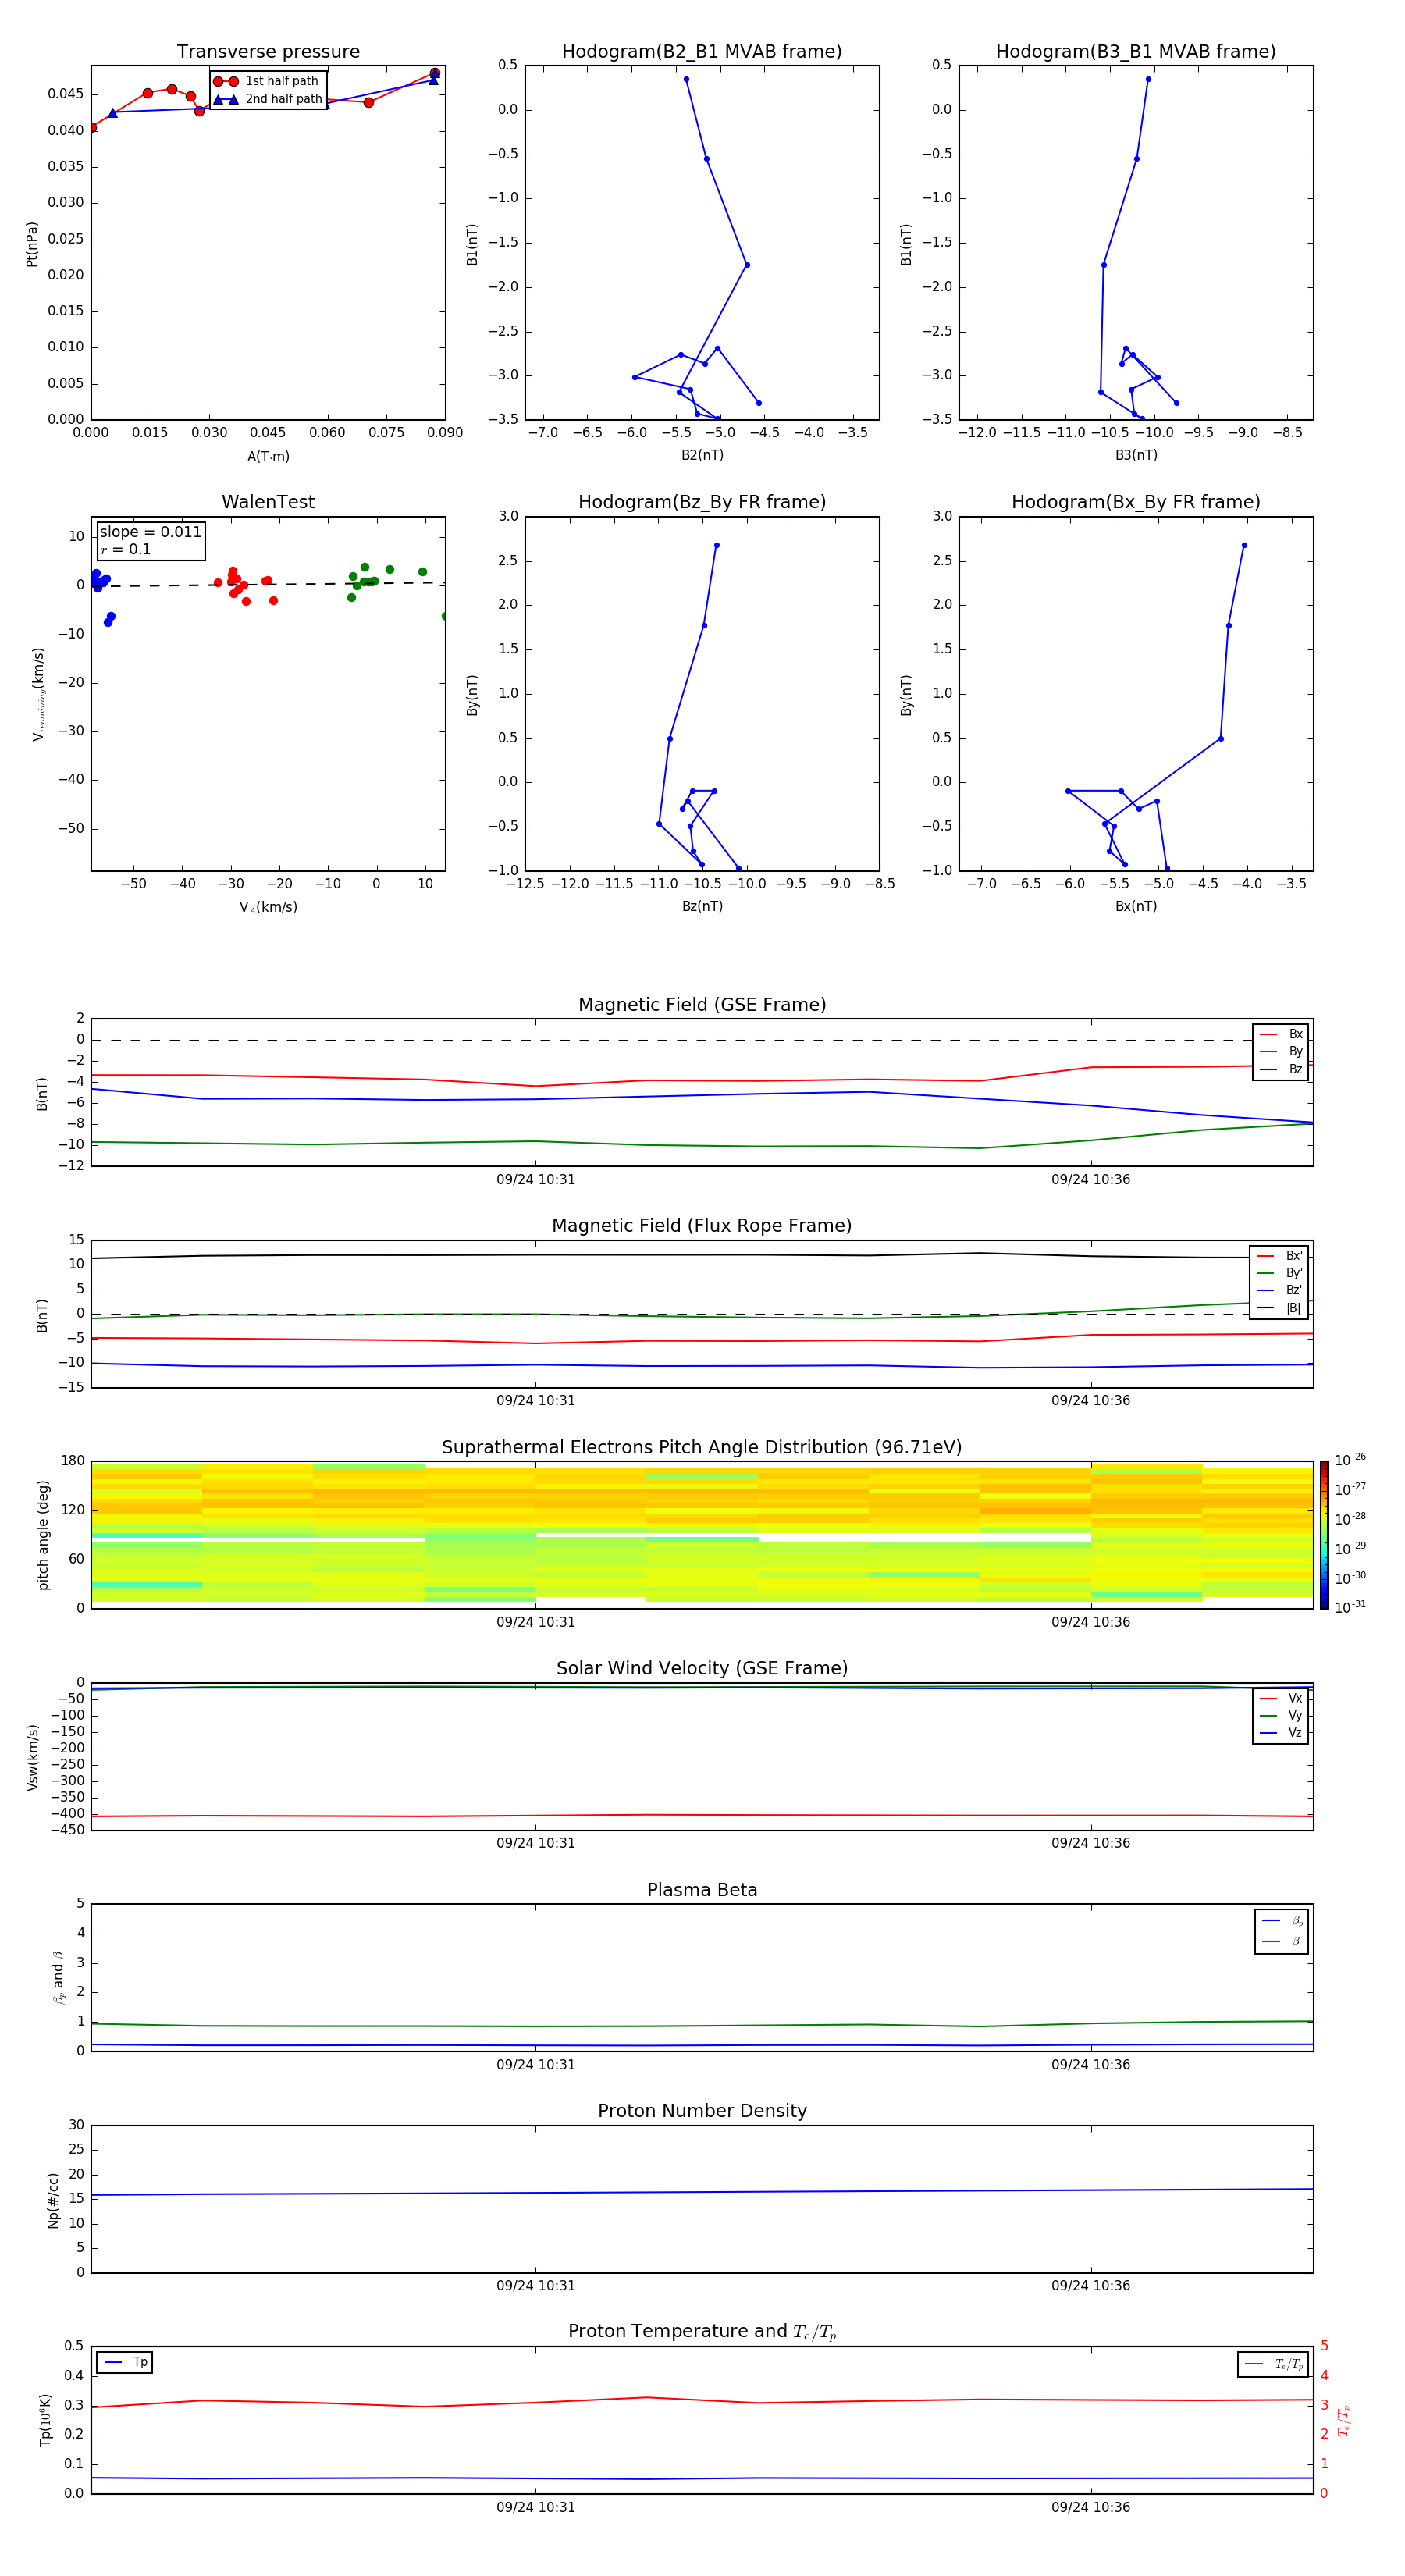
Task: Click '09/24 10:36' tick under Plasma Beta plot
Action: pyautogui.click(x=1091, y=2064)
